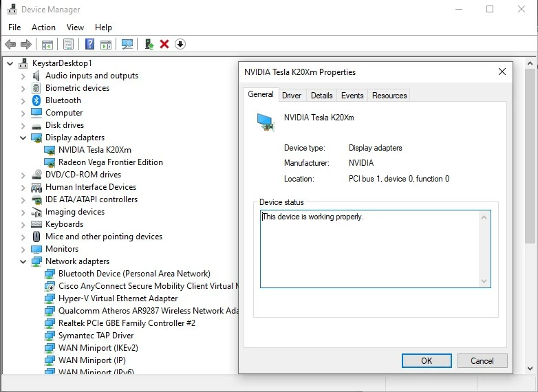Expand Biometric devices node
This screenshot has height=392, width=538.
click(23, 89)
